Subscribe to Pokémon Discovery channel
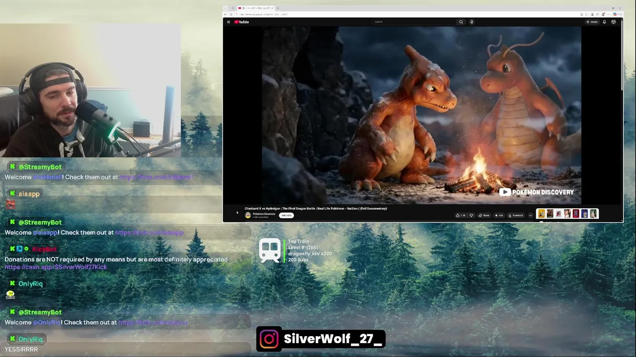 click(x=287, y=215)
